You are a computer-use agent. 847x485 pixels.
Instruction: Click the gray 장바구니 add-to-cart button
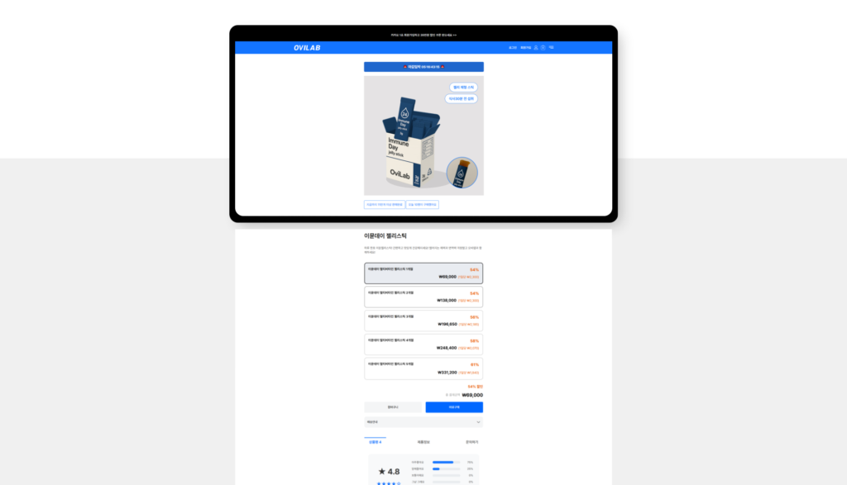click(393, 407)
